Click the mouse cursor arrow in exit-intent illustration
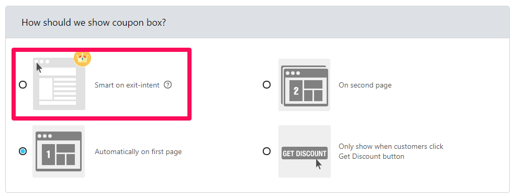The width and height of the screenshot is (514, 196). [39, 68]
